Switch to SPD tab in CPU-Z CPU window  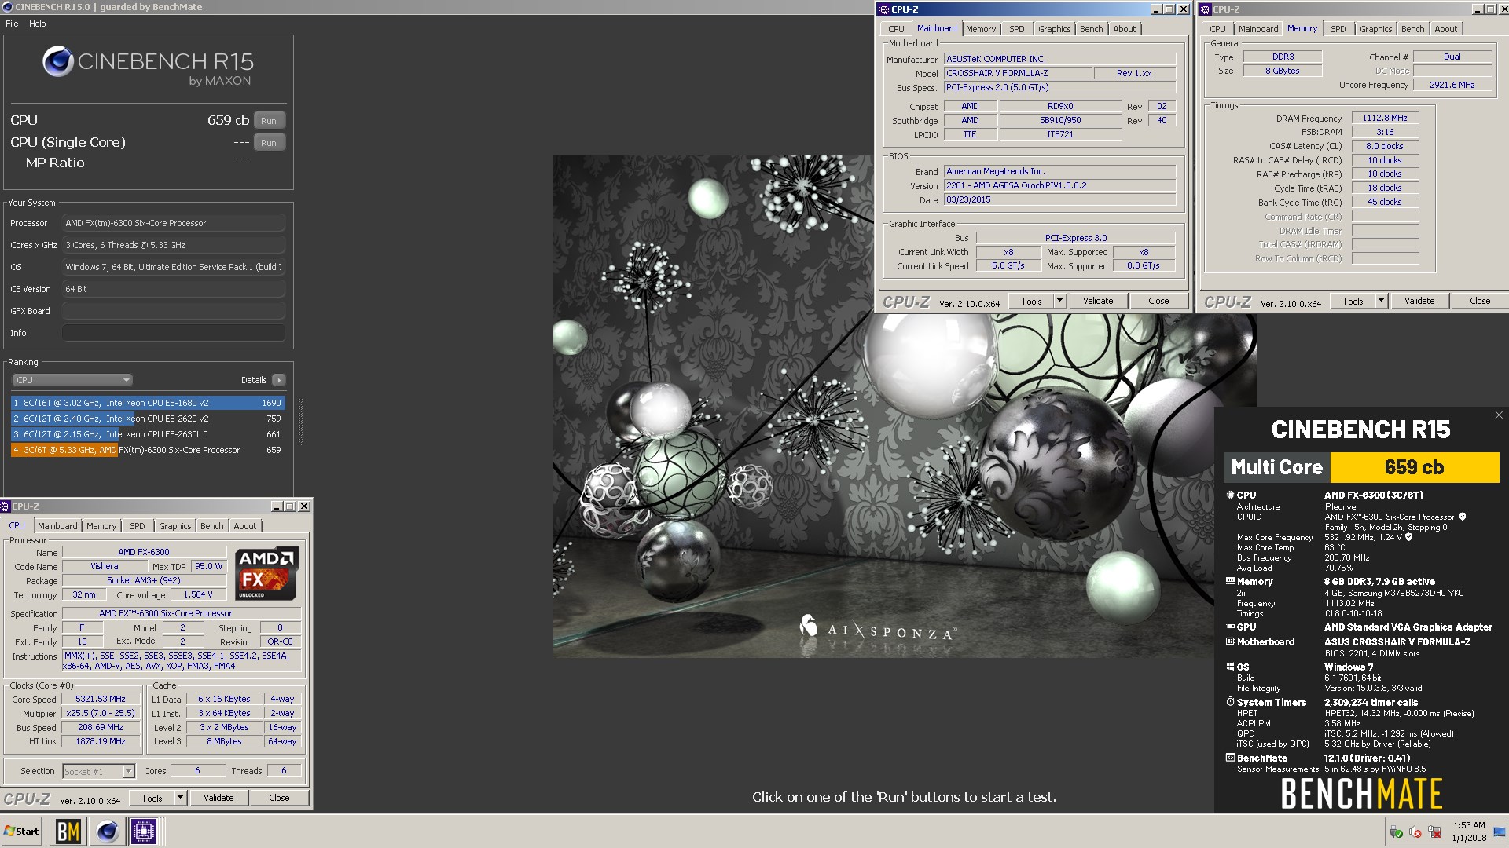(138, 526)
